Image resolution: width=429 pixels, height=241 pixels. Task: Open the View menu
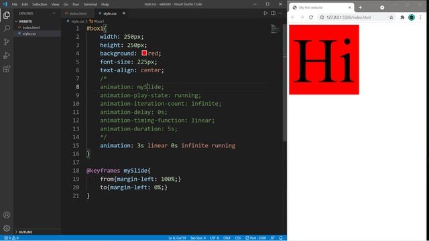55,4
